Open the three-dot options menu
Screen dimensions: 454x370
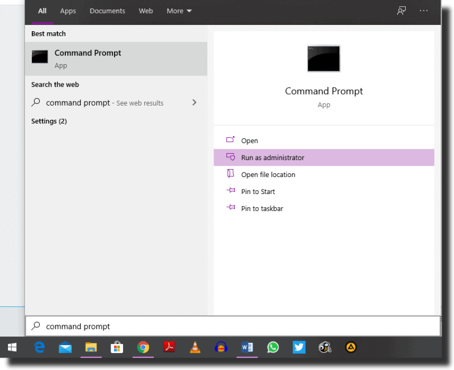(x=423, y=11)
